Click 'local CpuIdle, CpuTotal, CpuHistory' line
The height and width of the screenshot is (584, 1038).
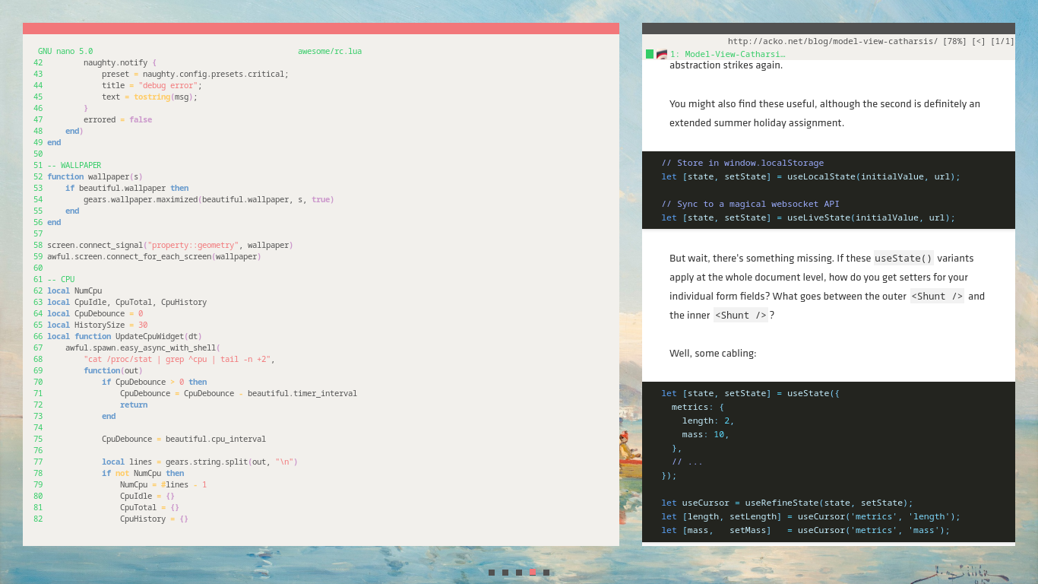[x=127, y=302]
